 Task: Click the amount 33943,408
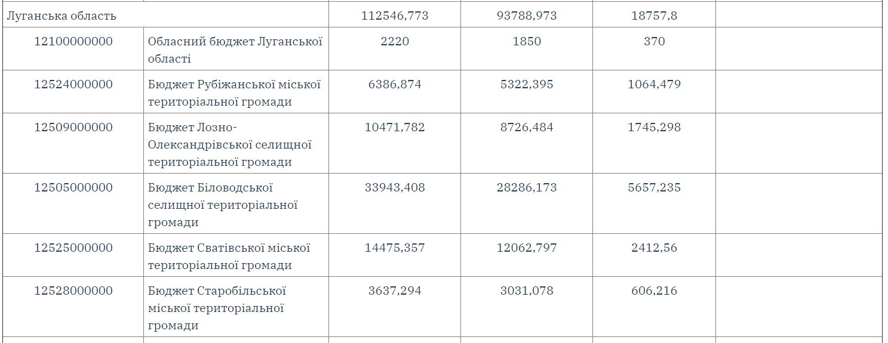[395, 188]
